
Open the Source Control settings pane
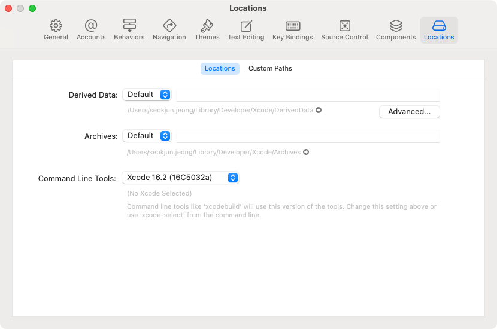[x=344, y=30]
